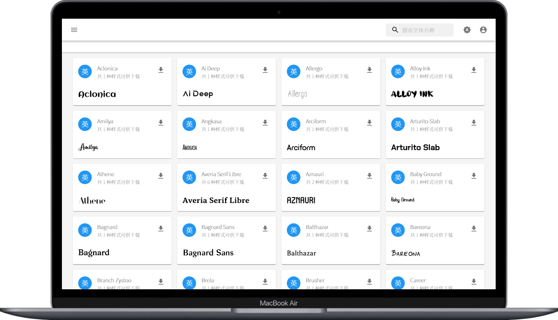Download the Ai Deep font
The height and width of the screenshot is (320, 558).
pos(265,70)
